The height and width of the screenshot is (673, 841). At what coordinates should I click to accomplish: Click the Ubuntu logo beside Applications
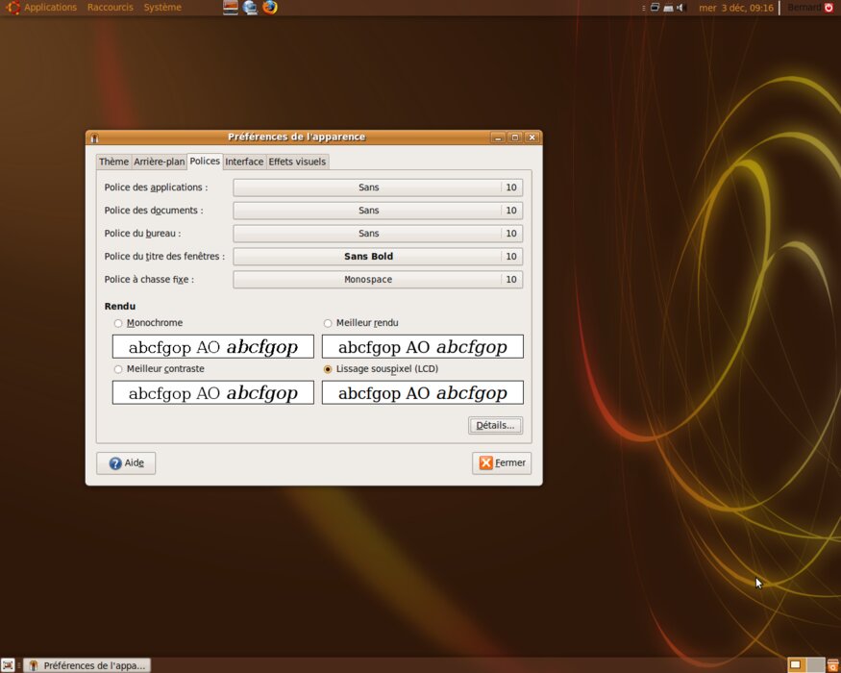(x=12, y=8)
